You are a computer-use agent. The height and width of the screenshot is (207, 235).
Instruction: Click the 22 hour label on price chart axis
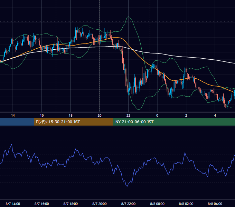(x=128, y=116)
